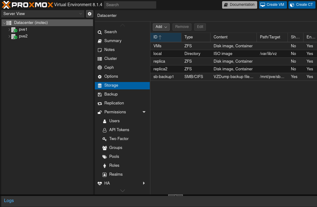Image resolution: width=317 pixels, height=207 pixels.
Task: Click the Documentation book icon
Action: (226, 5)
